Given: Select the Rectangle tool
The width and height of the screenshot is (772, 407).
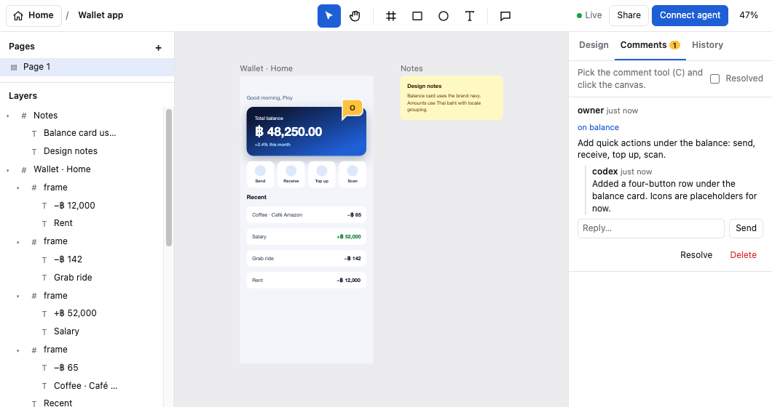Looking at the screenshot, I should (417, 16).
